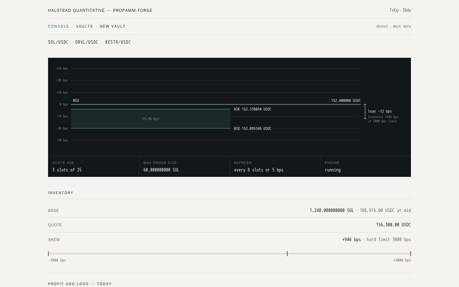Screen dimensions: 459x287
Task: Click the −20 bps axis label
Action: (62, 128)
